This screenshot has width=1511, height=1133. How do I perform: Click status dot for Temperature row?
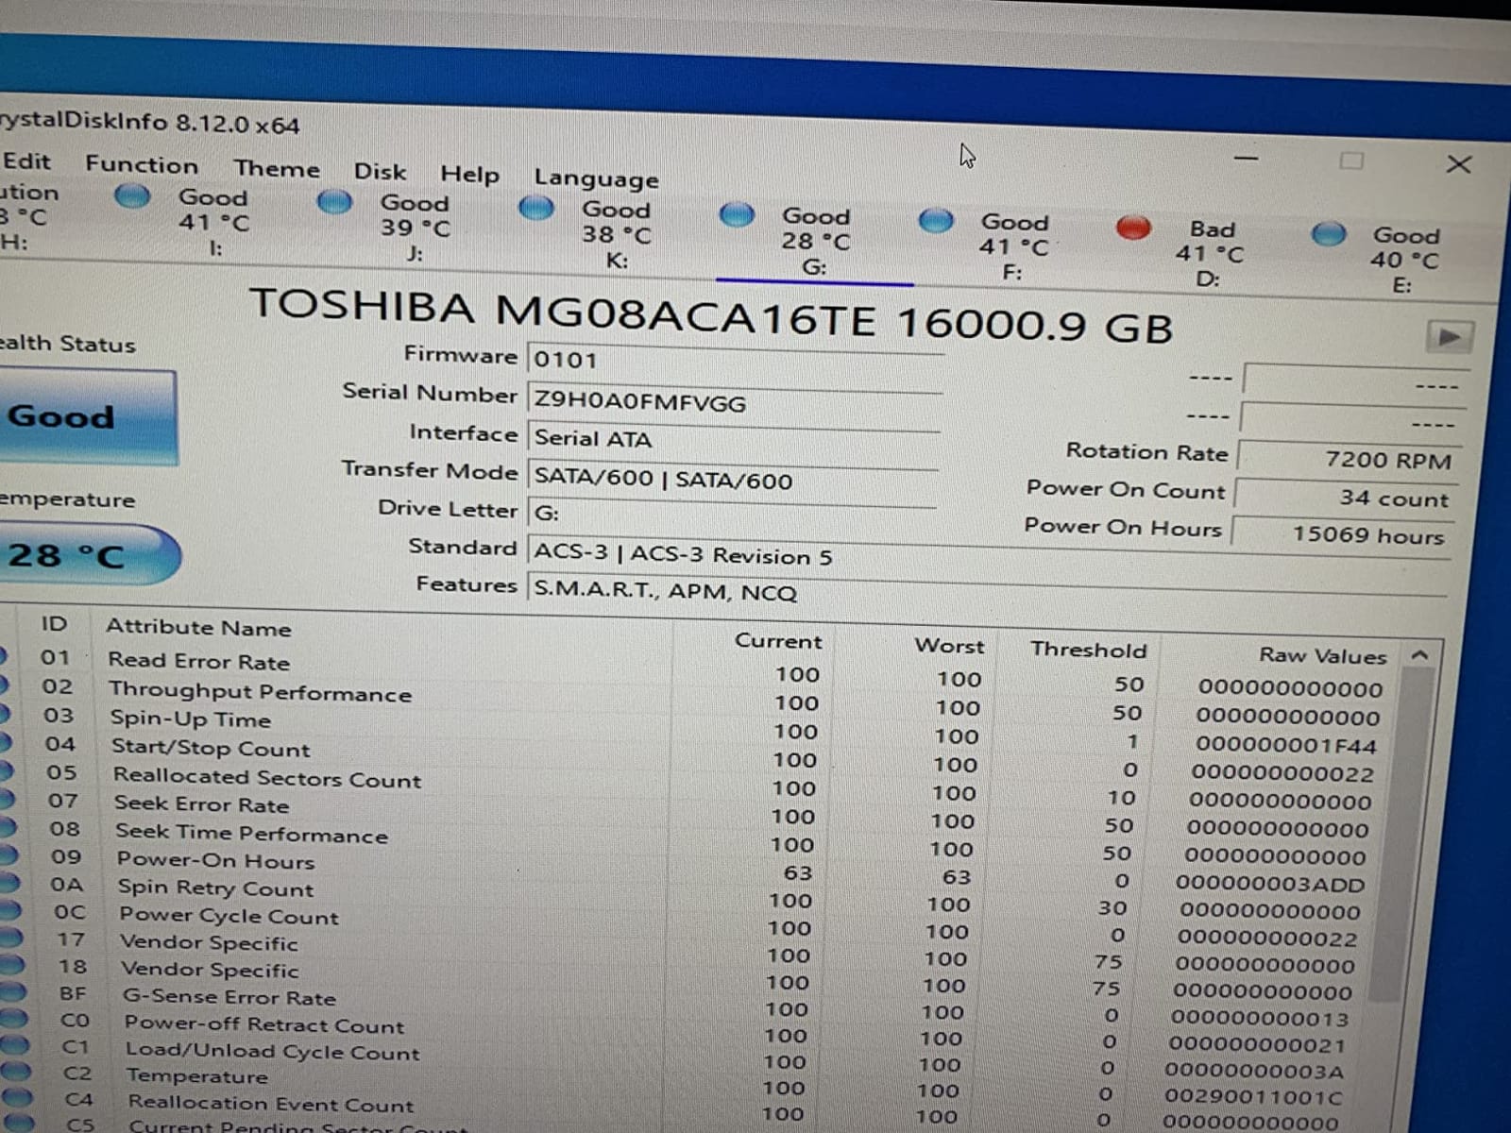point(16,1071)
